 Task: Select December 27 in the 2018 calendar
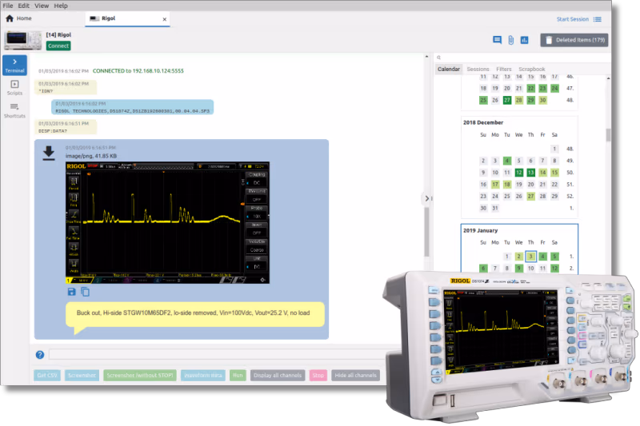pyautogui.click(x=530, y=196)
